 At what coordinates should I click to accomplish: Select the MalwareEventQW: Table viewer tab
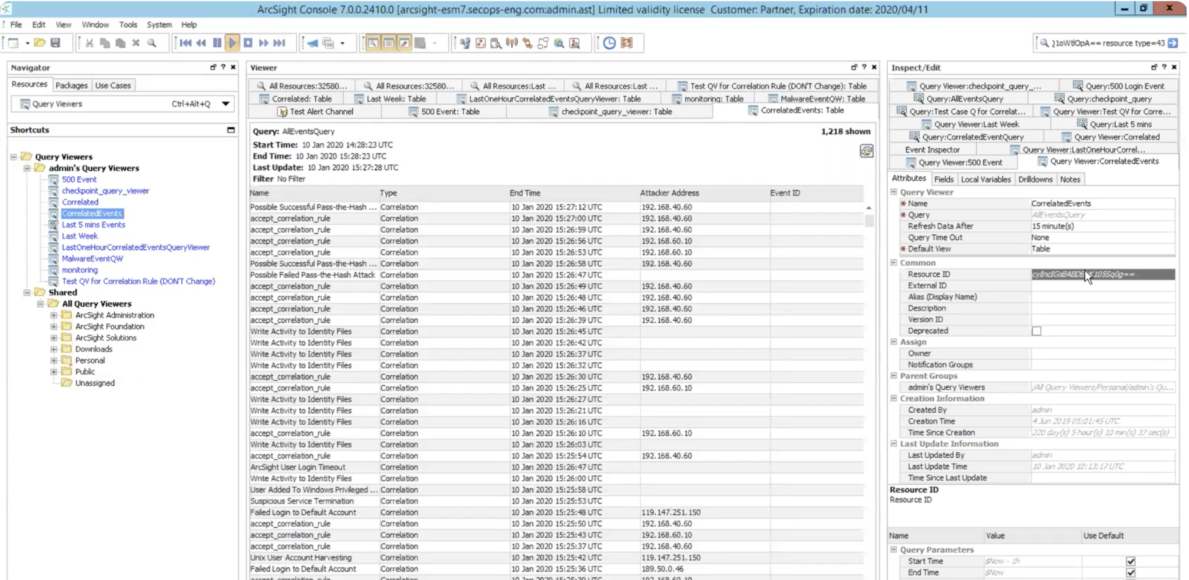pos(816,98)
